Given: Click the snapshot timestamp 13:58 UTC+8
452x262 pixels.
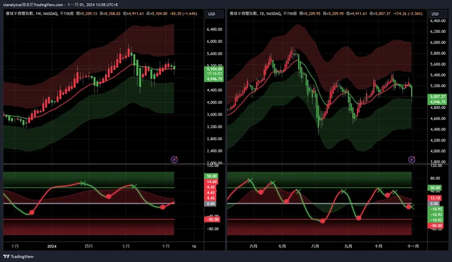Looking at the screenshot, I should [107, 5].
